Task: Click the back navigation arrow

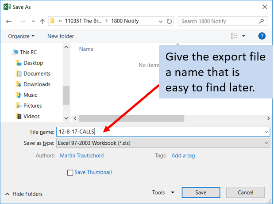Action: (9, 21)
